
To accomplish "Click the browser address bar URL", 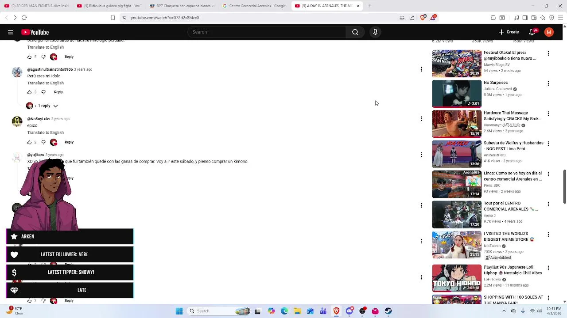I will pyautogui.click(x=165, y=18).
